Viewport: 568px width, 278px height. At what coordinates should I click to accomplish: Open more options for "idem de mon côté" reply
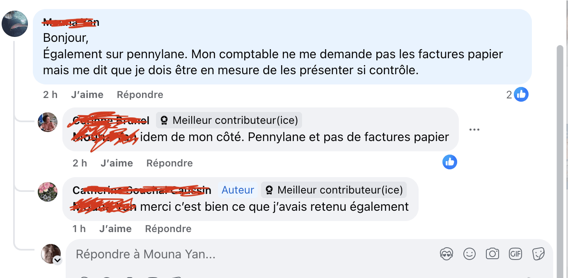click(x=474, y=130)
